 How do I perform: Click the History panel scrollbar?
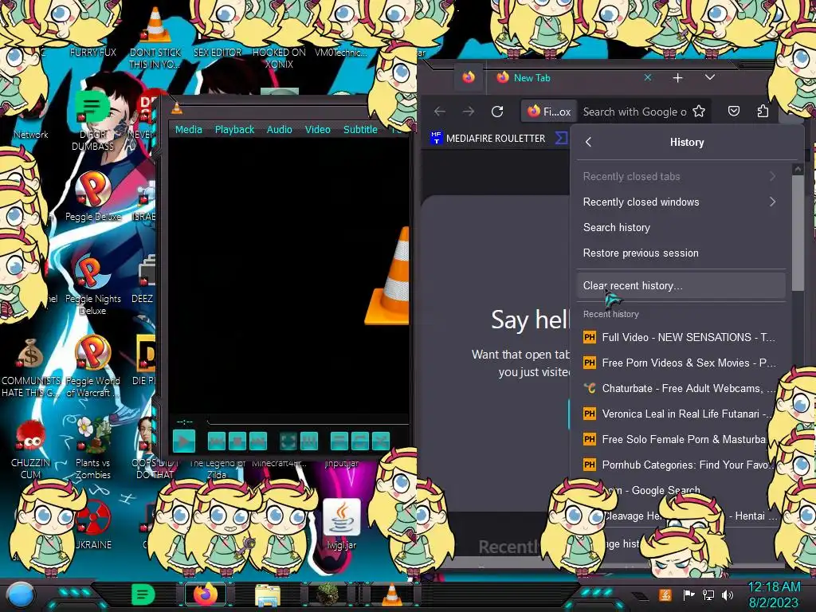797,233
